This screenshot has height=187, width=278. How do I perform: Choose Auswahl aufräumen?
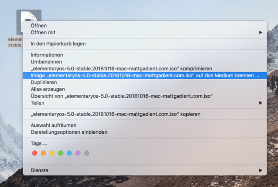point(145,125)
